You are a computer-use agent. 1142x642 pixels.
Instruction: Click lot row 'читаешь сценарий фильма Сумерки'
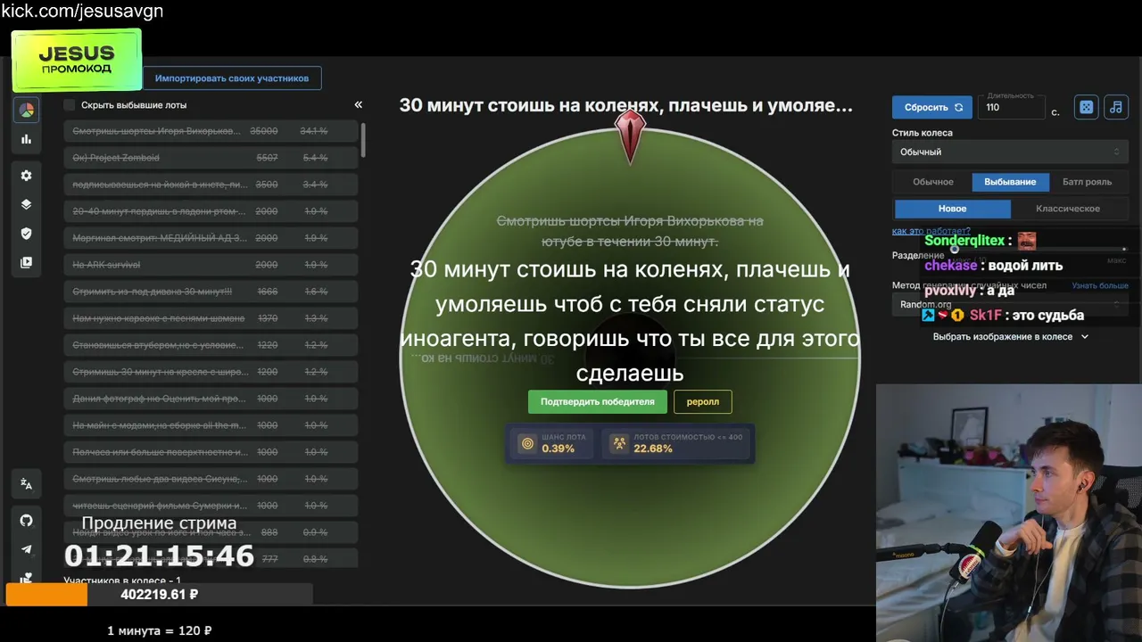211,506
